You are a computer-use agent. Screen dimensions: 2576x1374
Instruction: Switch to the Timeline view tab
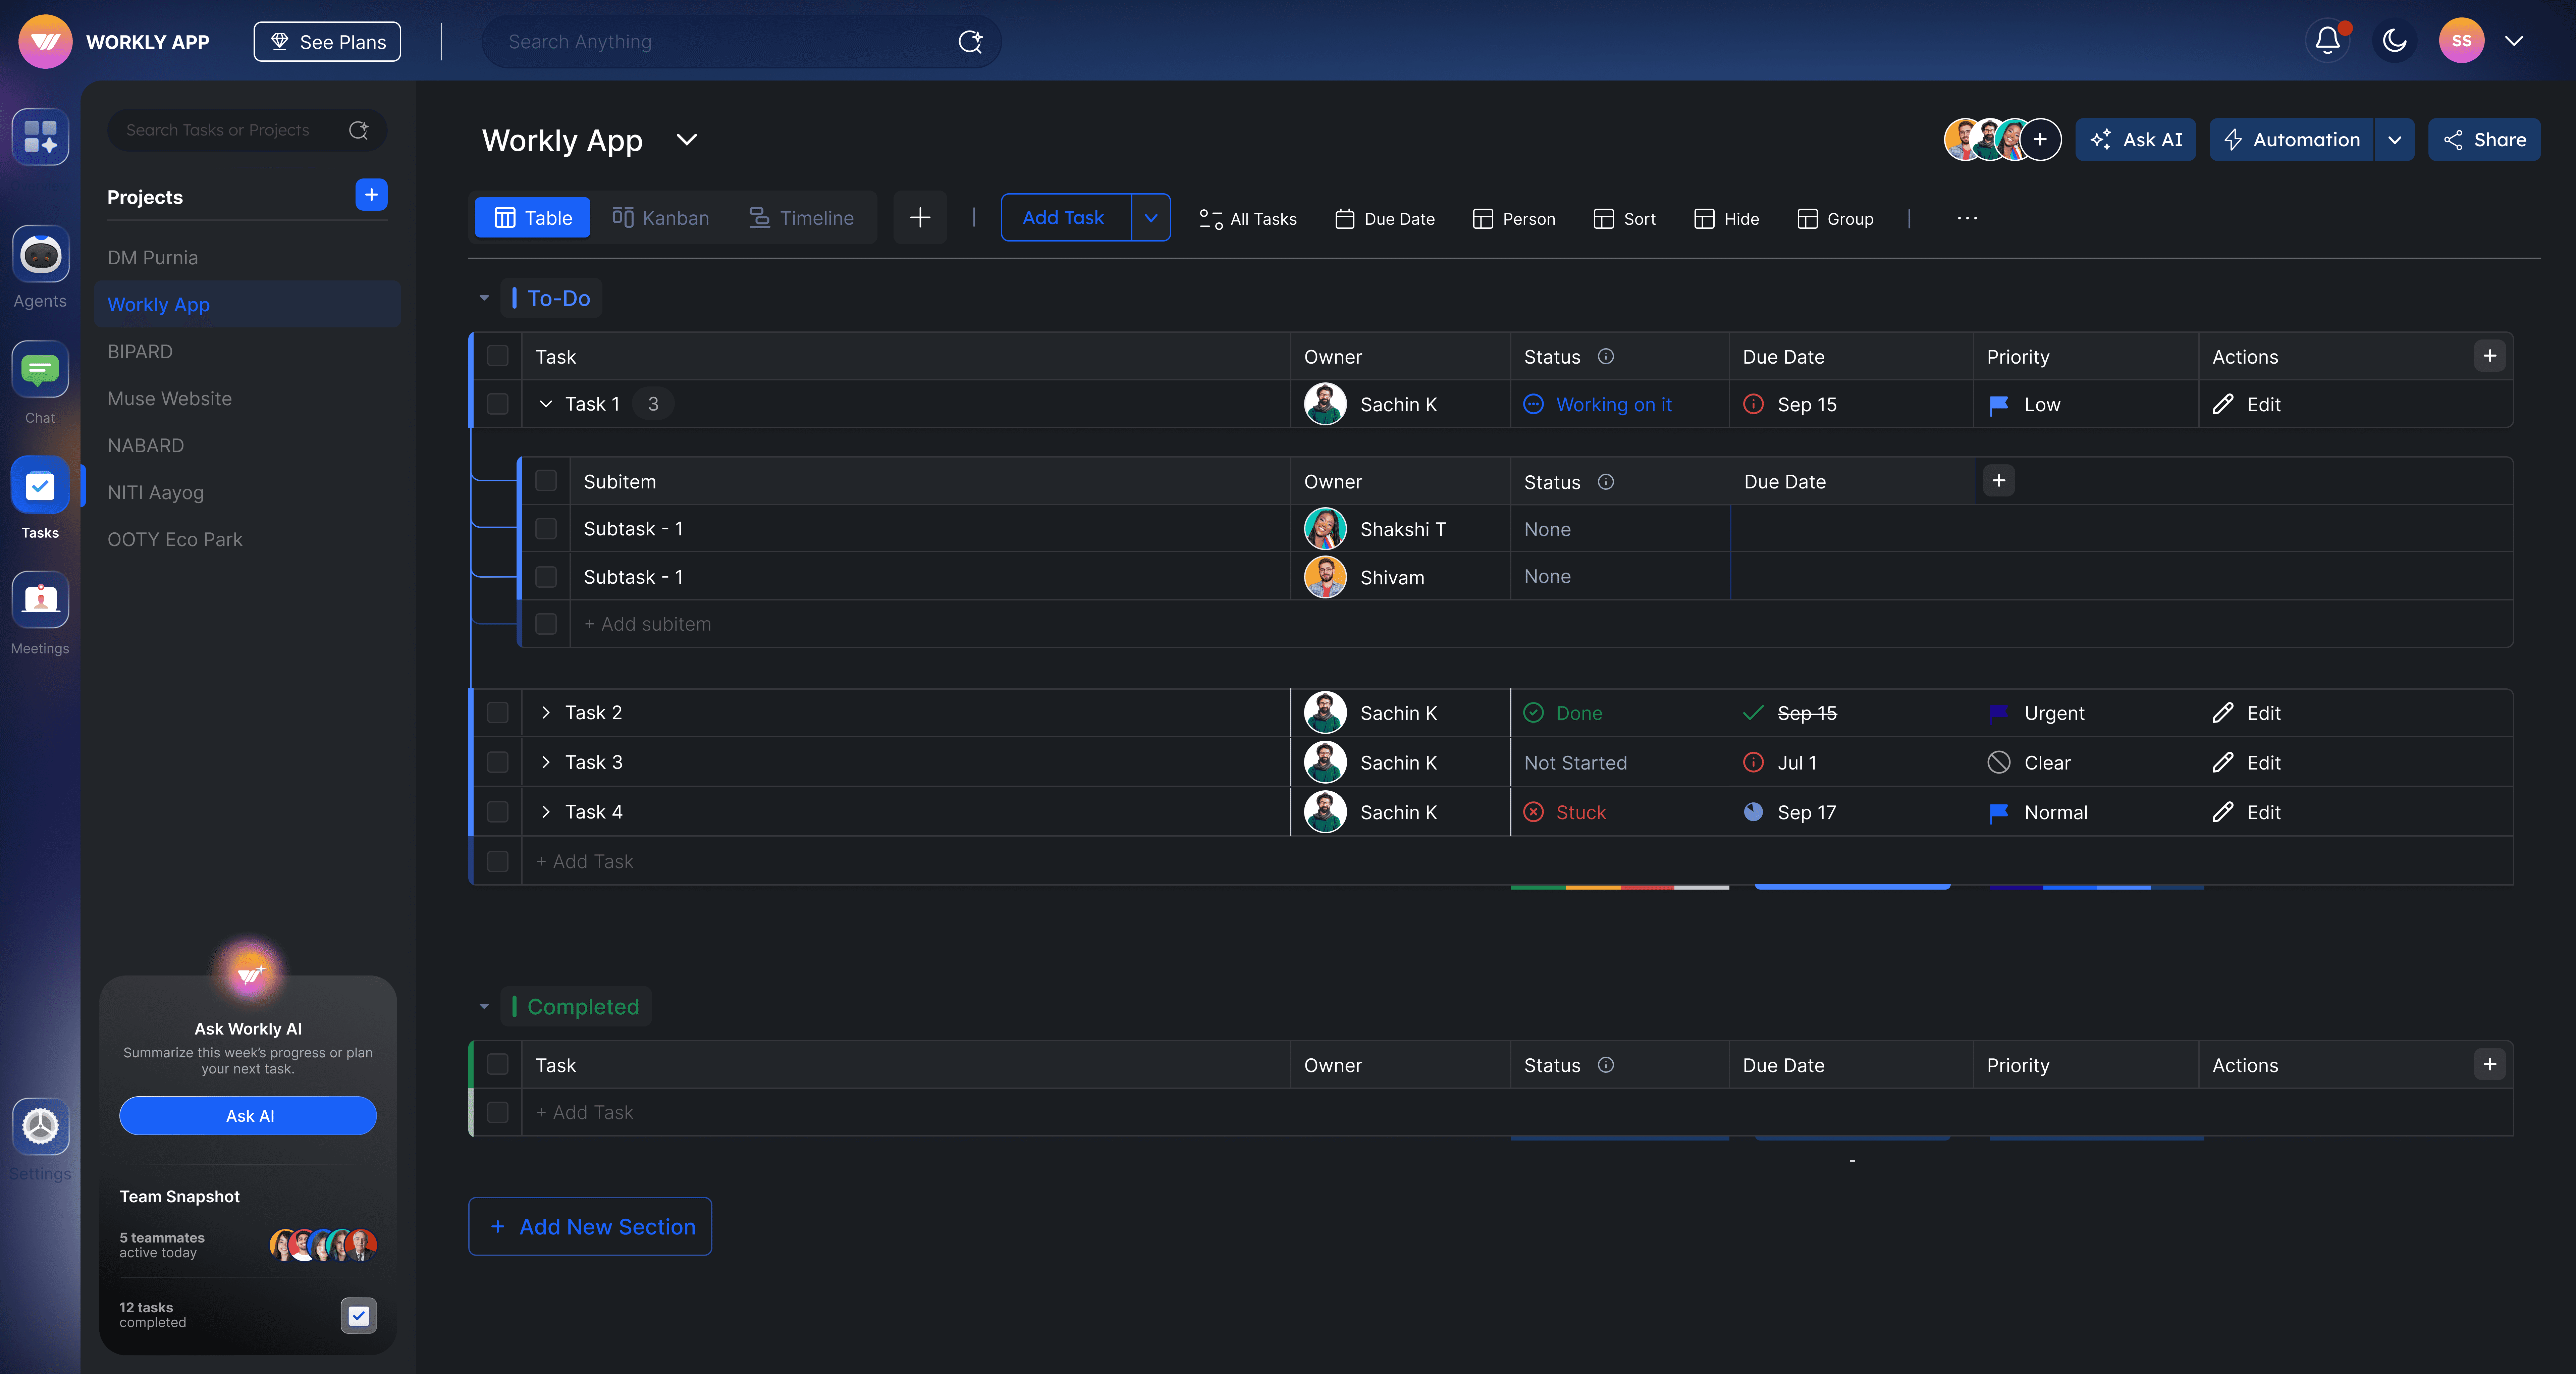pos(802,218)
